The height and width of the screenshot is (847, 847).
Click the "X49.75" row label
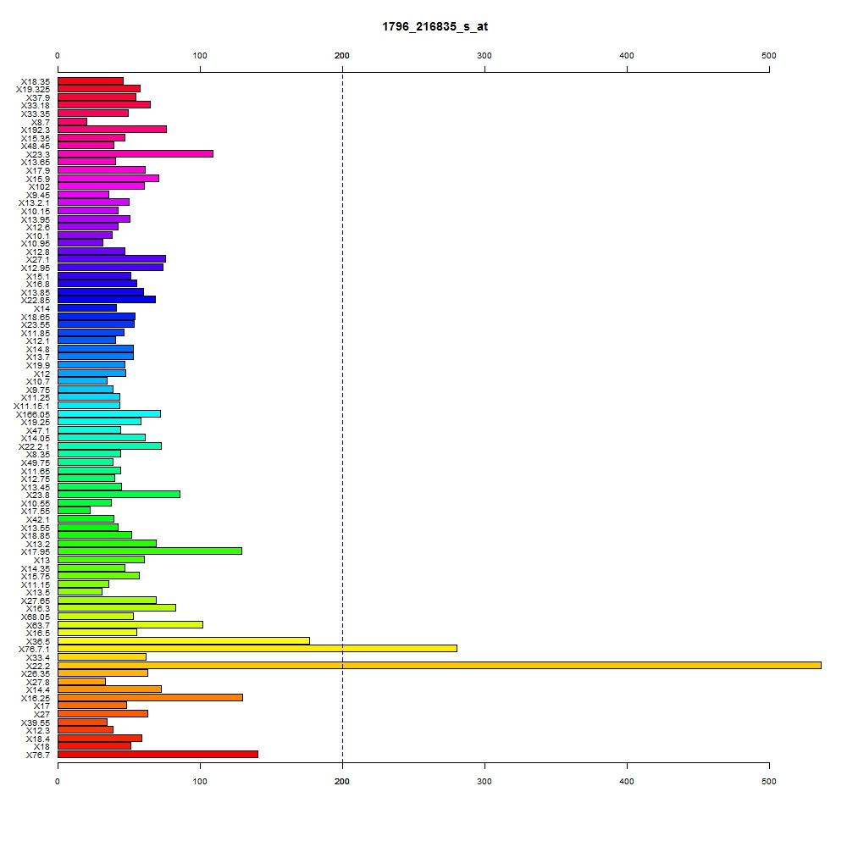(36, 463)
